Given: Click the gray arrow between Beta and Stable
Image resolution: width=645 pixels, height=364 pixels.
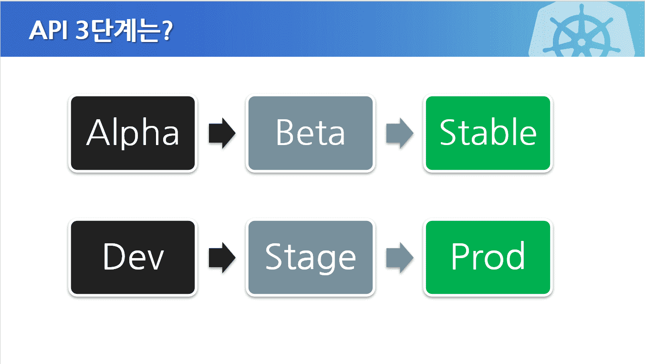Looking at the screenshot, I should [x=399, y=133].
